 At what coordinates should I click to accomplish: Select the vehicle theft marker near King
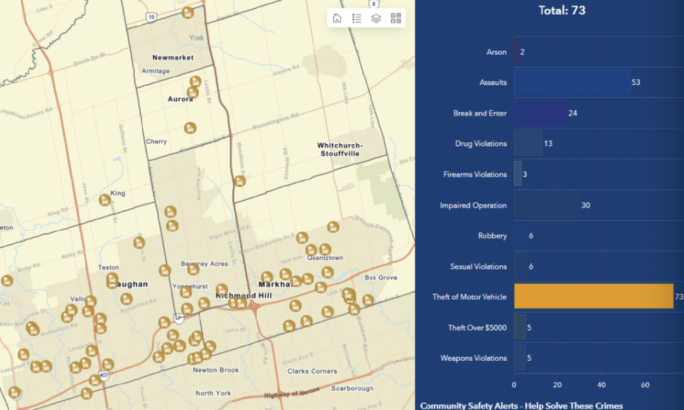[x=105, y=200]
